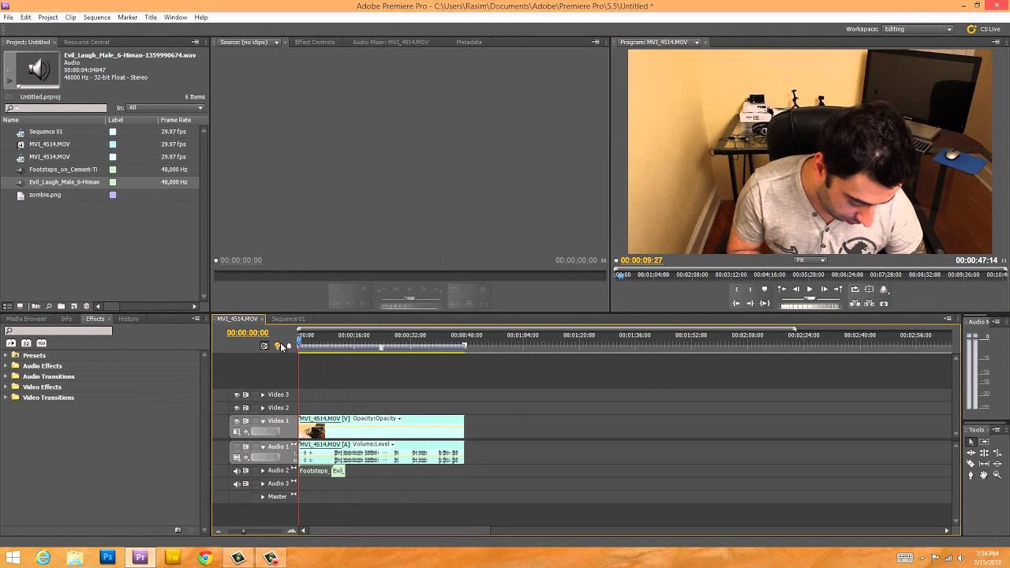Screen dimensions: 1010x568
Task: Click Play in the Program monitor
Action: pos(810,290)
